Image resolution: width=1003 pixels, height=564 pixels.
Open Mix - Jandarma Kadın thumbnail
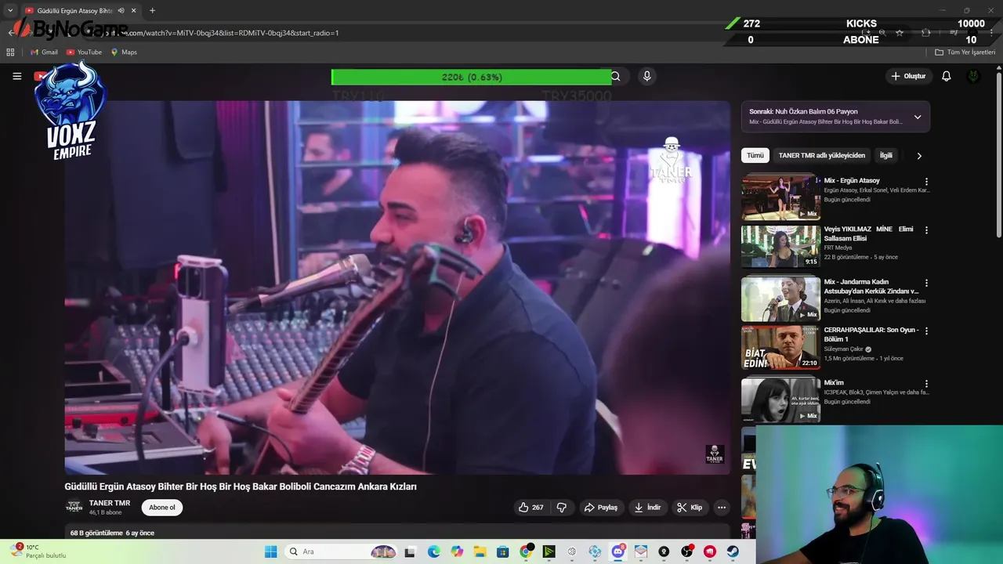pyautogui.click(x=780, y=298)
